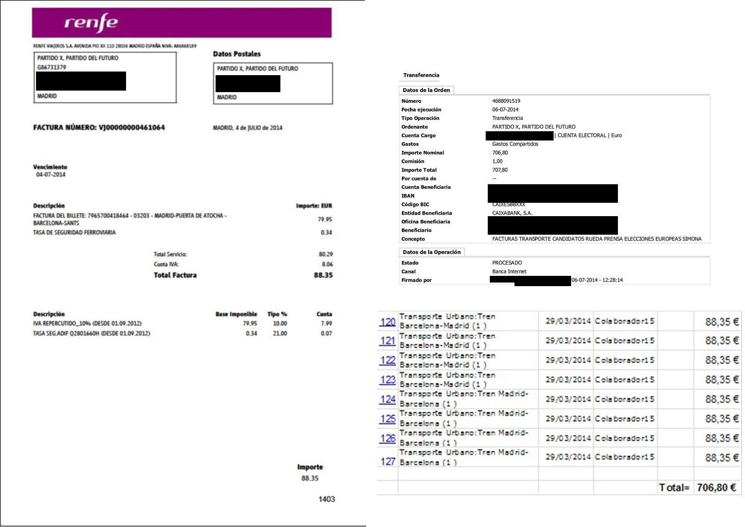Click the Total Factura amount 88.35
Image resolution: width=745 pixels, height=527 pixels.
click(x=323, y=275)
